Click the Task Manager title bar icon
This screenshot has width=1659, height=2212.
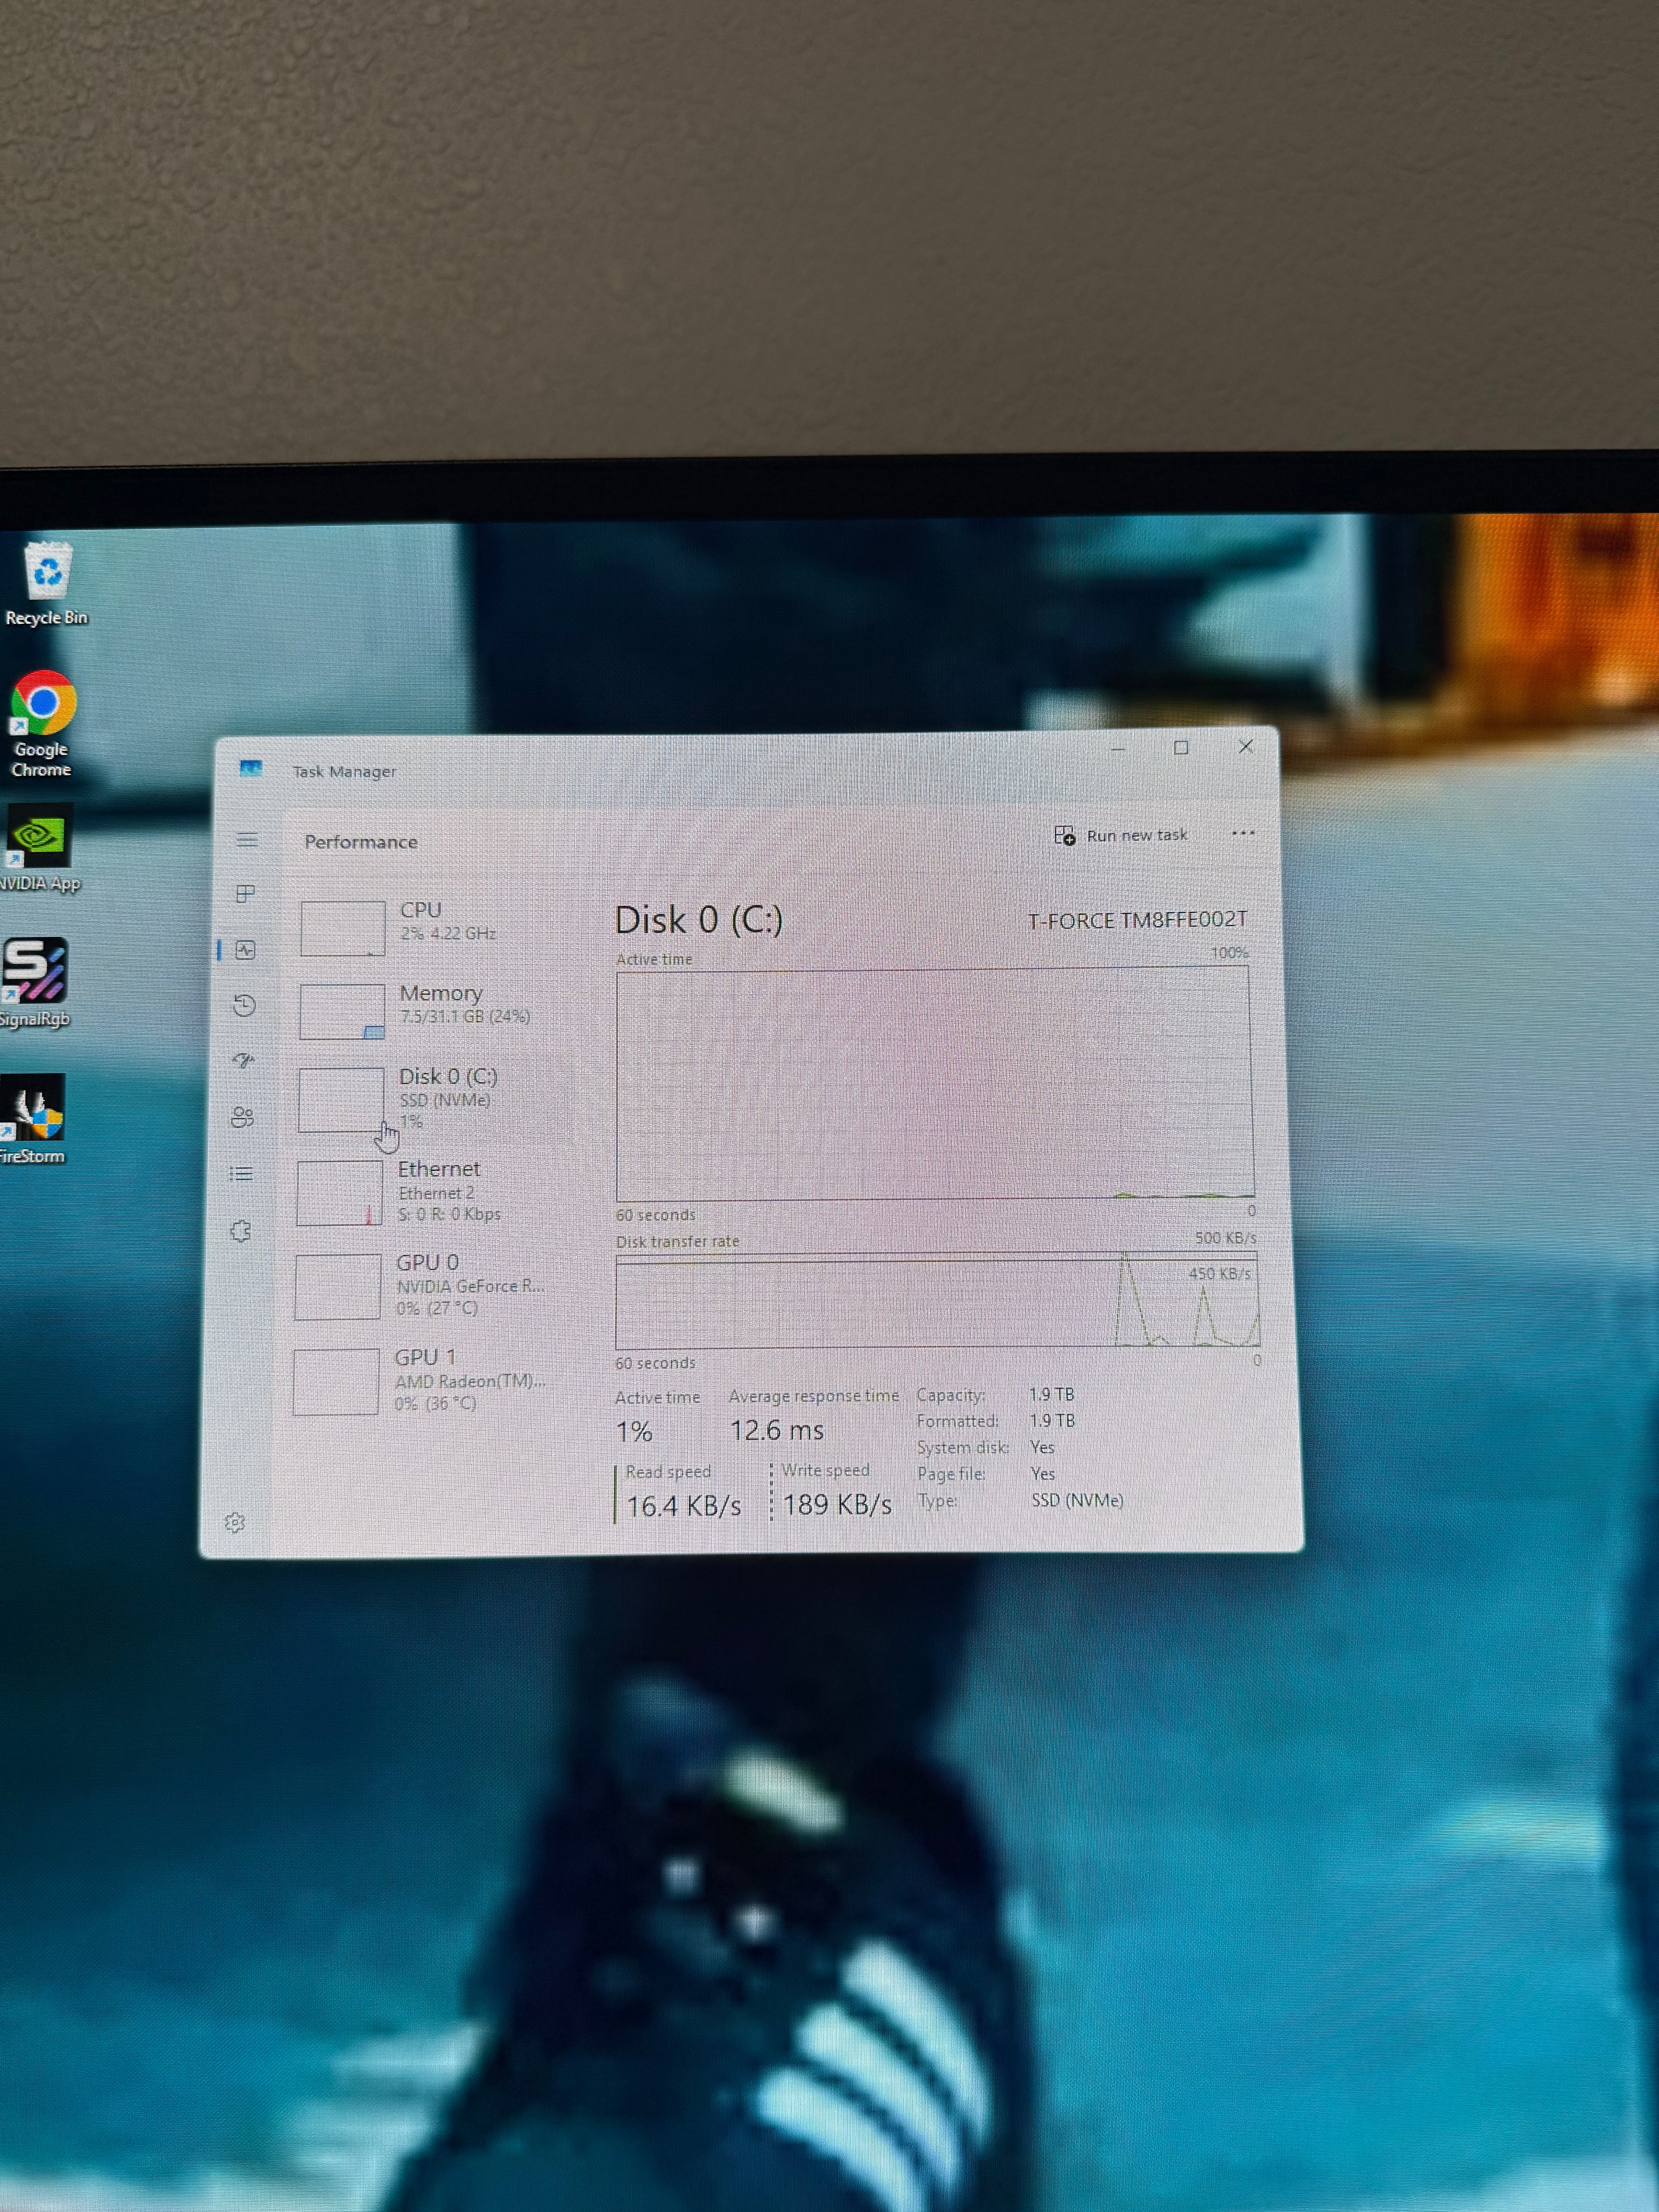(x=251, y=769)
